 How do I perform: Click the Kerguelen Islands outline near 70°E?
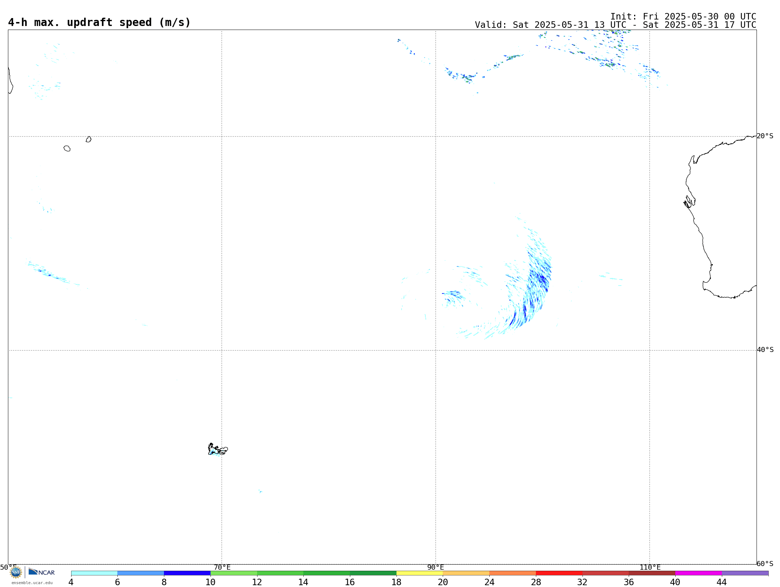click(218, 449)
